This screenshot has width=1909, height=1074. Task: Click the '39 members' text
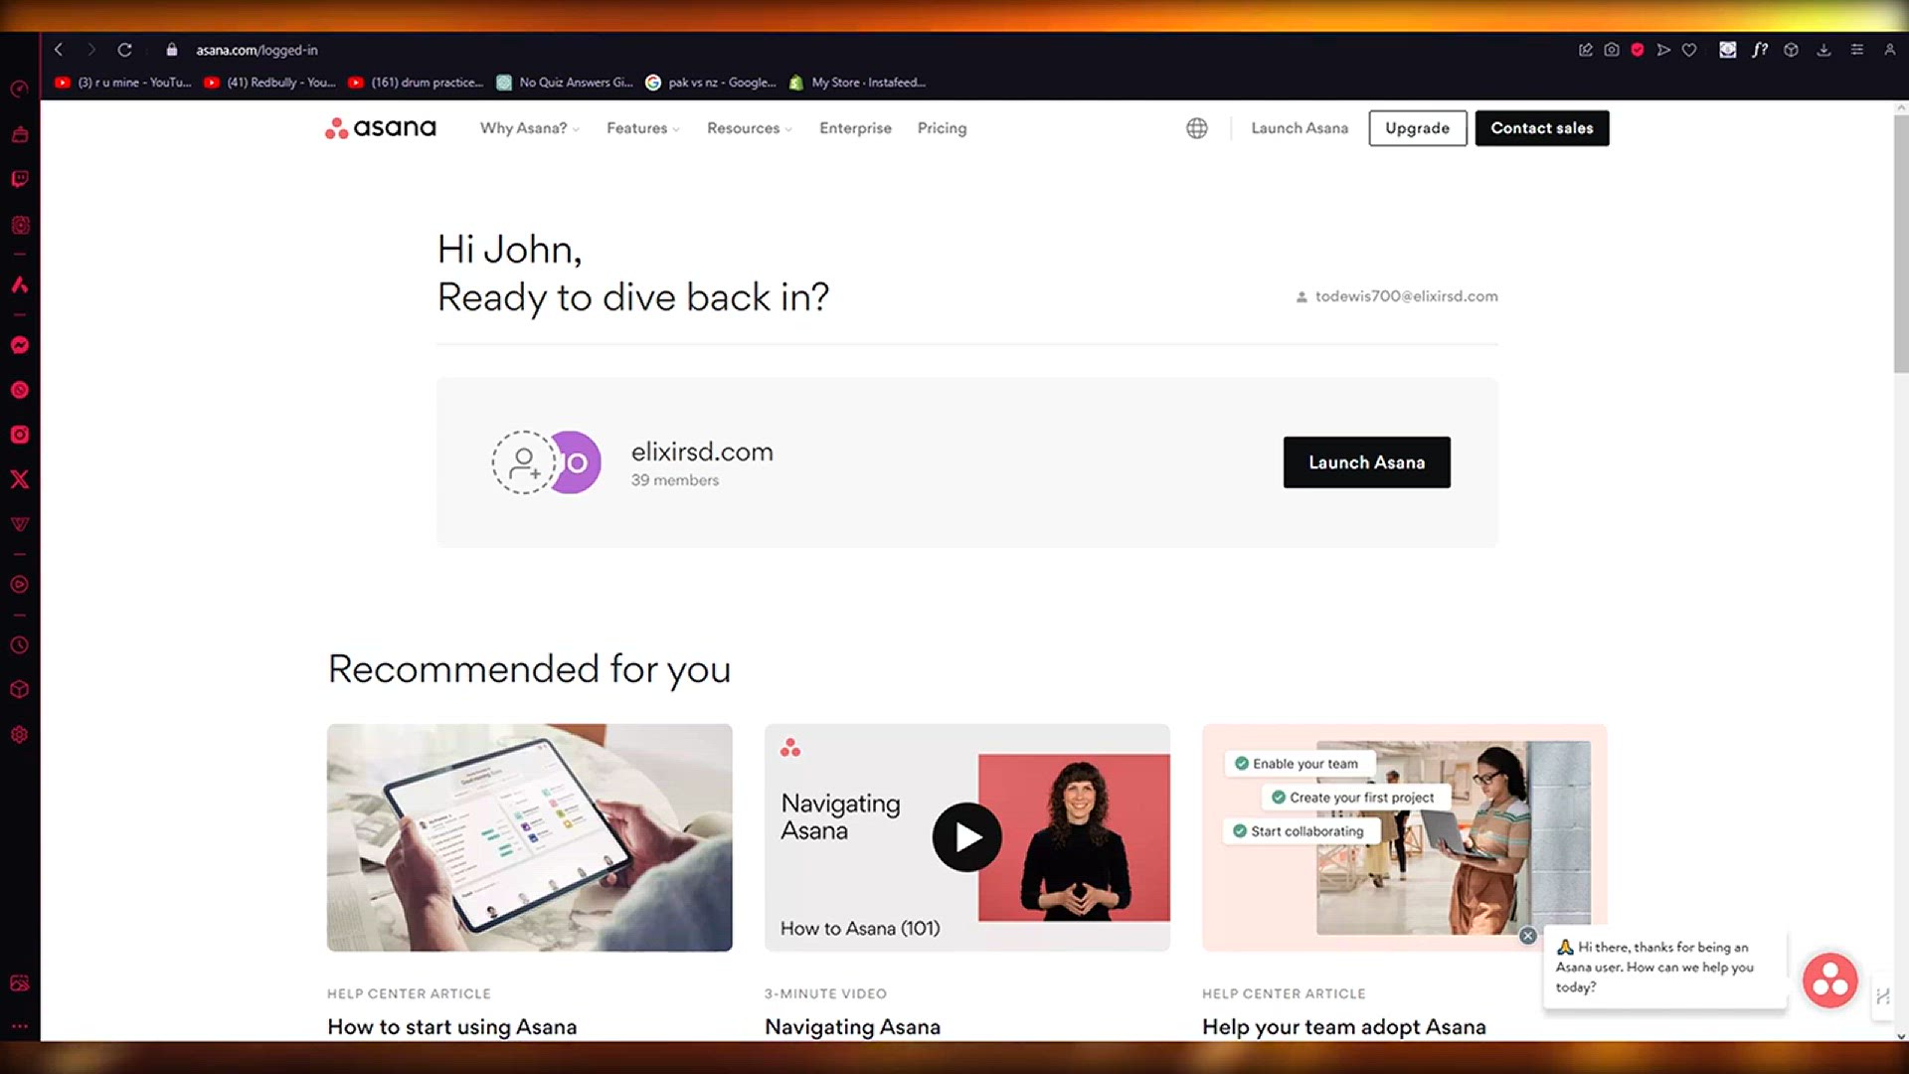[675, 480]
